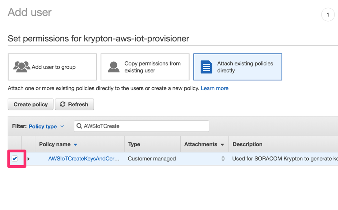338x210 pixels.
Task: Click the single person silhouette icon
Action: 114,67
